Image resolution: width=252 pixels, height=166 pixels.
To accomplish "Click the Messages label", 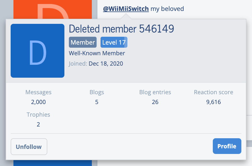I will pyautogui.click(x=38, y=92).
